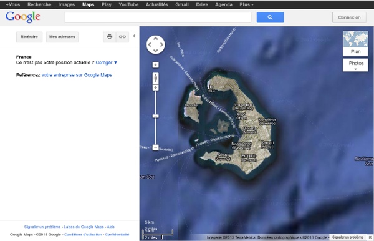374x241 pixels.
Task: Open the Corriger dropdown arrow
Action: click(x=116, y=62)
